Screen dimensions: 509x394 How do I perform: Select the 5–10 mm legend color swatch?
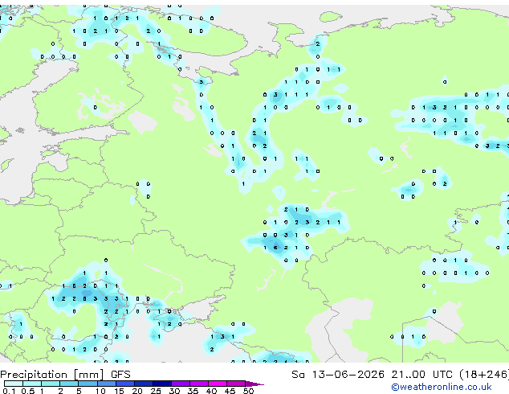click(x=88, y=384)
